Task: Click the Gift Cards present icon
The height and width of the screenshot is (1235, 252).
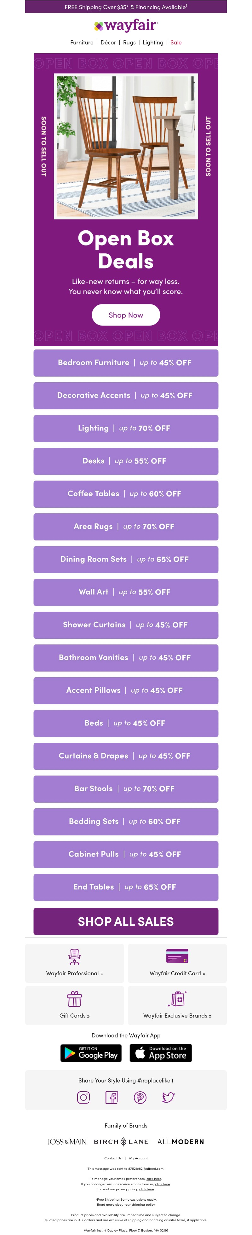Action: pos(74,999)
